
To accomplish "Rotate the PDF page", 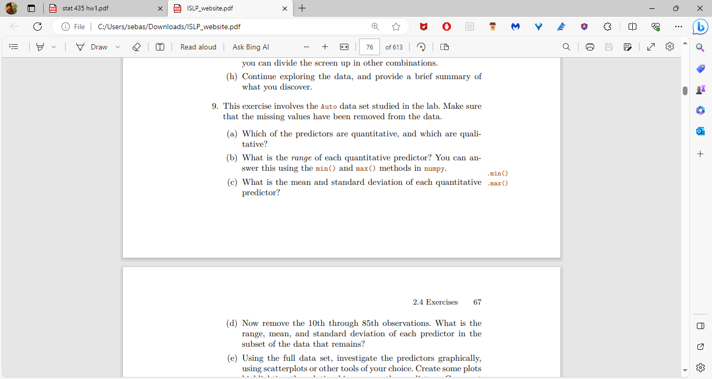I will (x=421, y=47).
